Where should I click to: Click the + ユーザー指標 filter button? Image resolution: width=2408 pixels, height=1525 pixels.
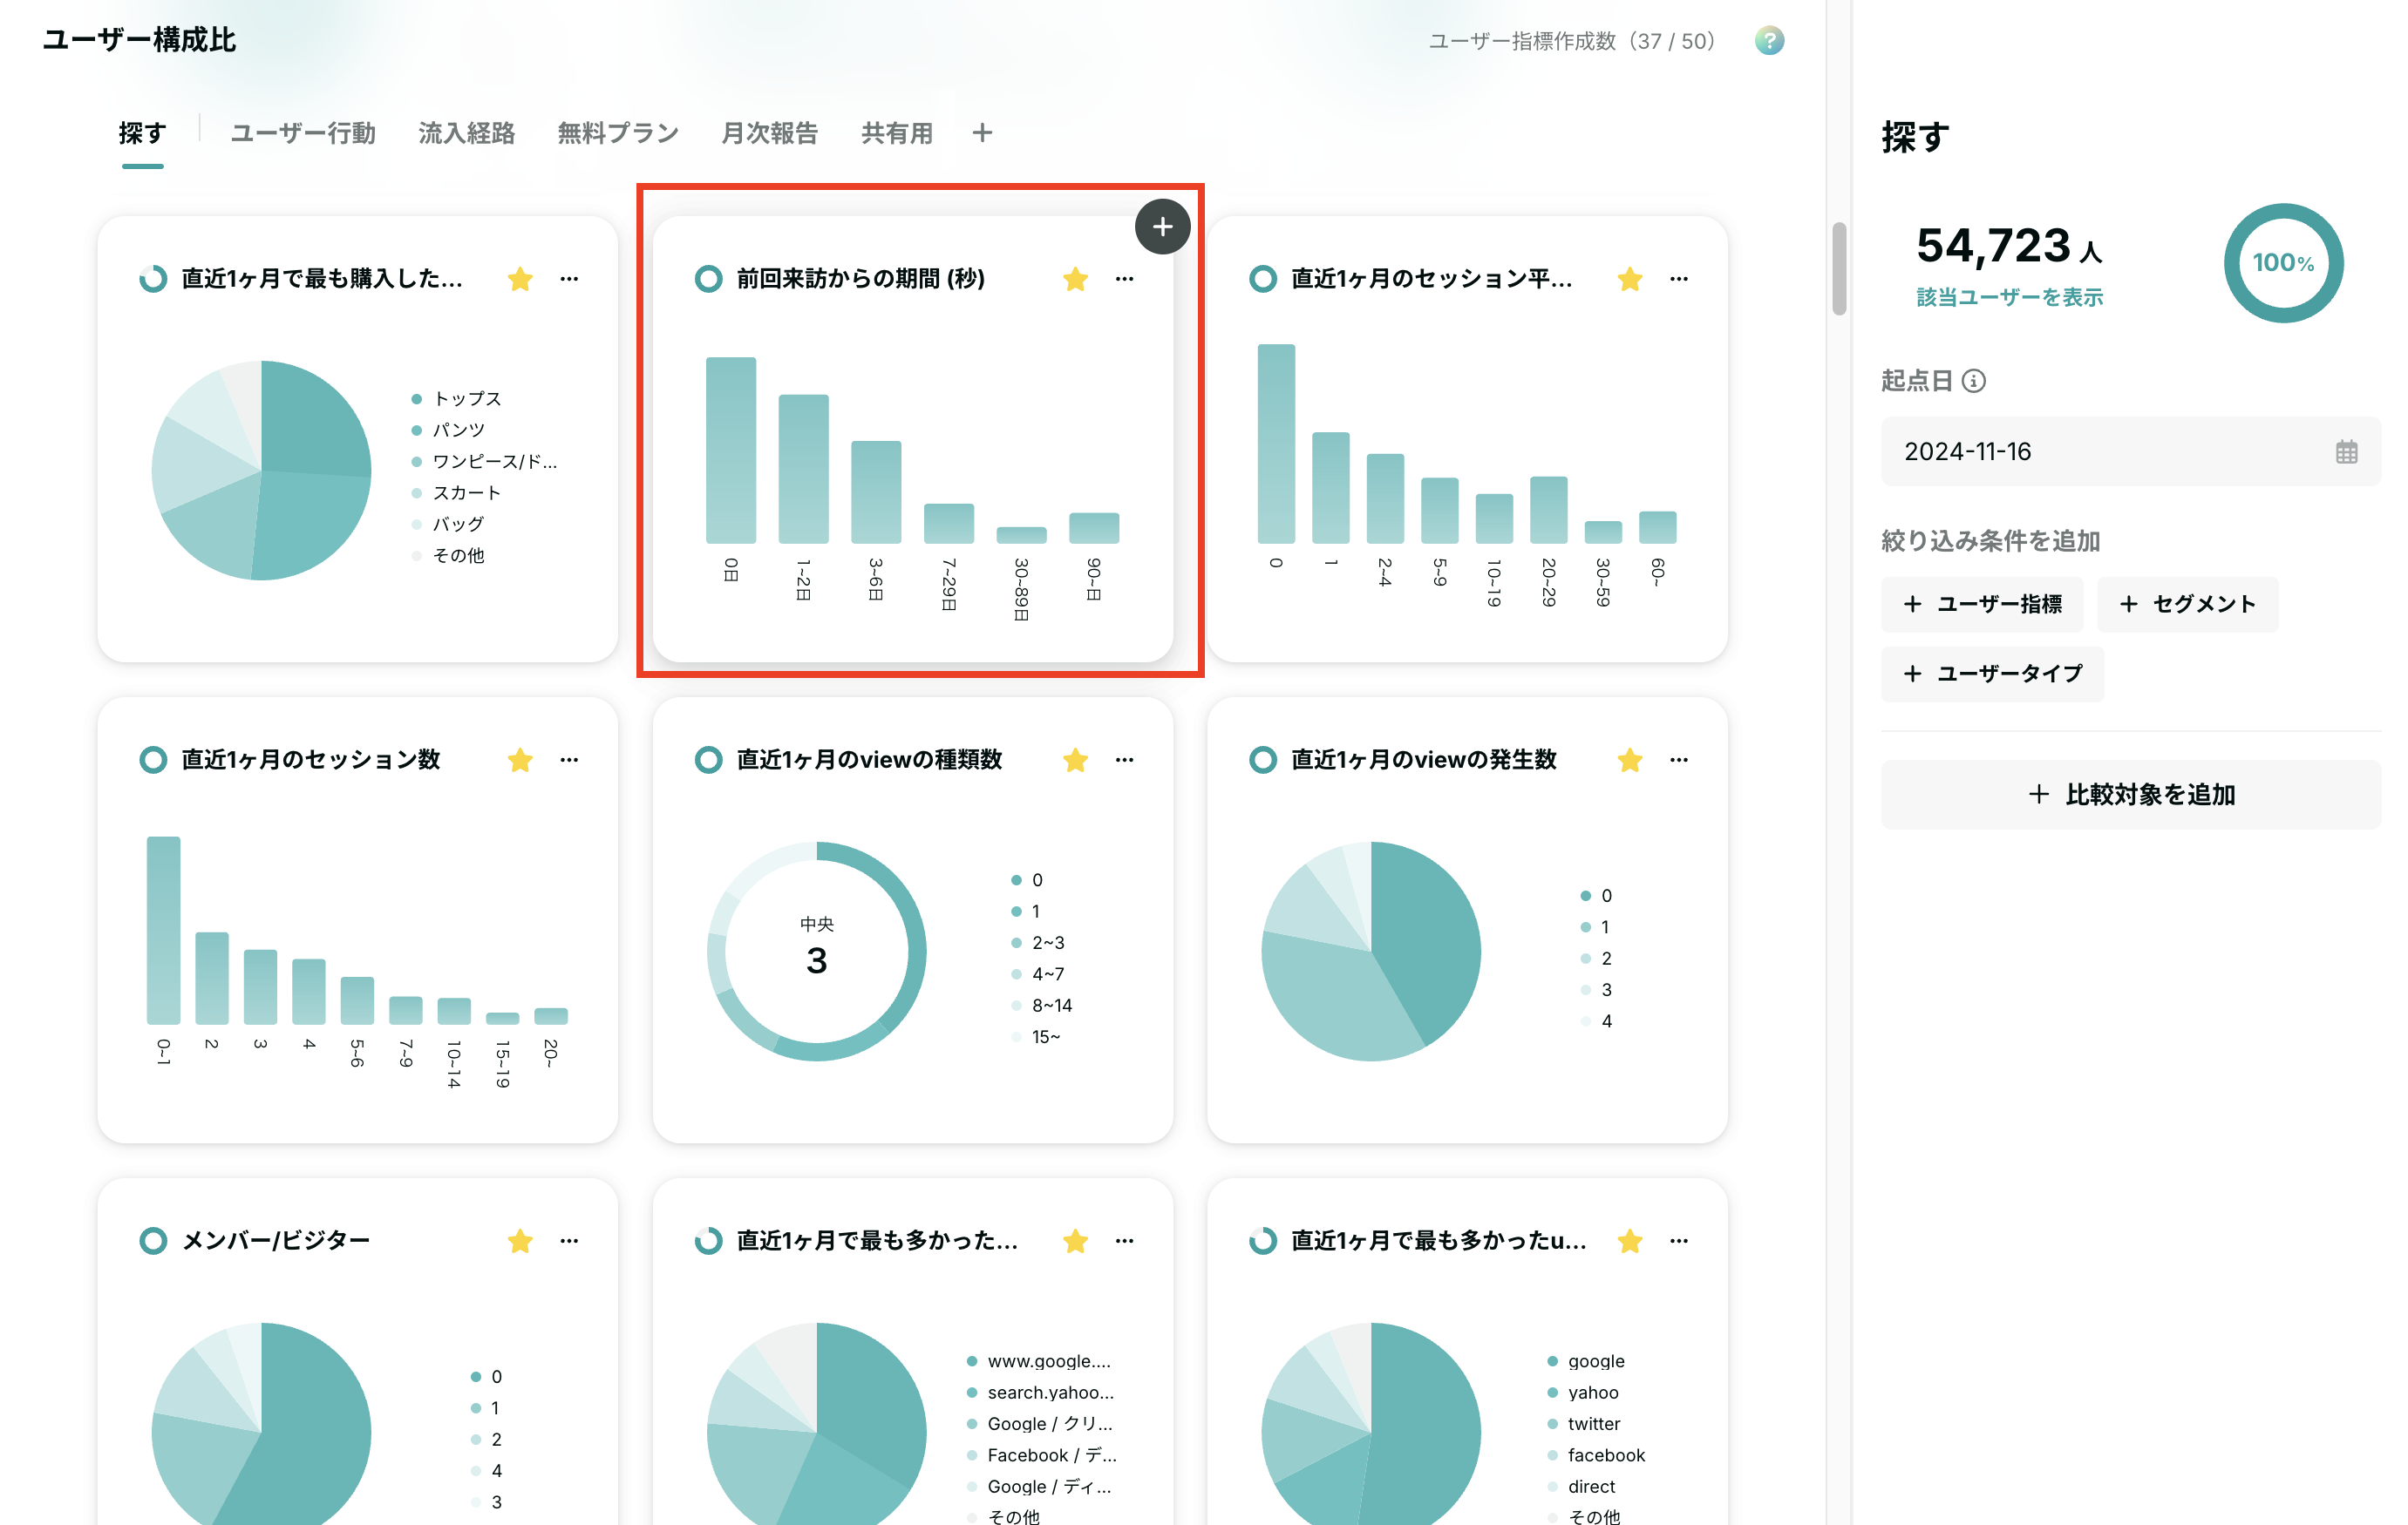[x=1982, y=604]
